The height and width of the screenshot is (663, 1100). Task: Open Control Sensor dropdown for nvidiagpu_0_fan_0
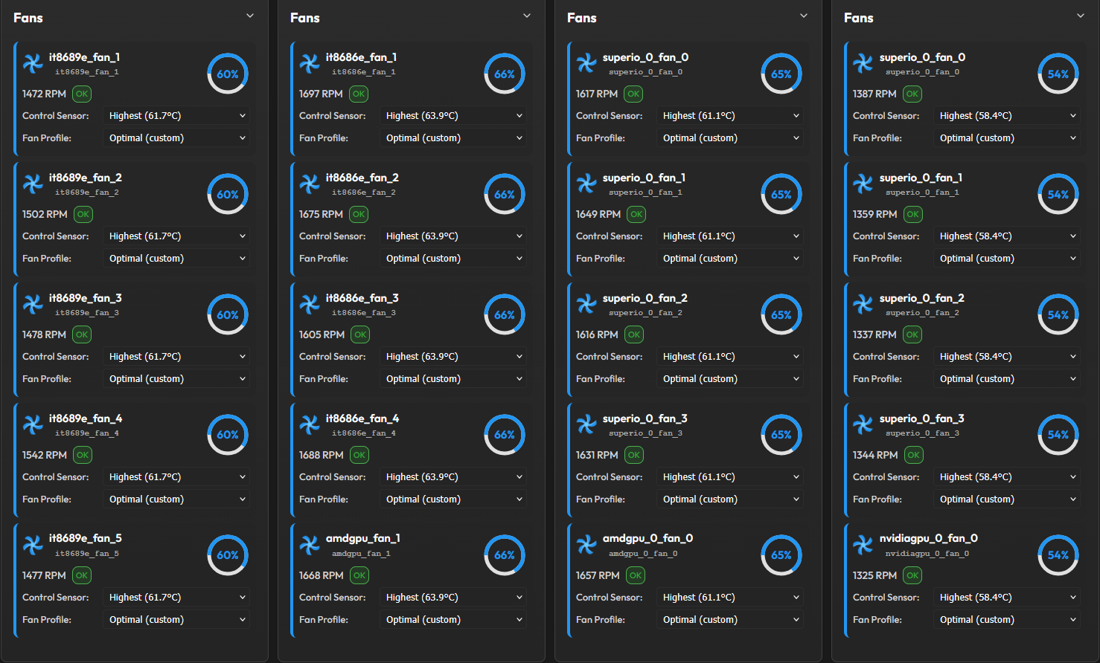(x=1007, y=598)
